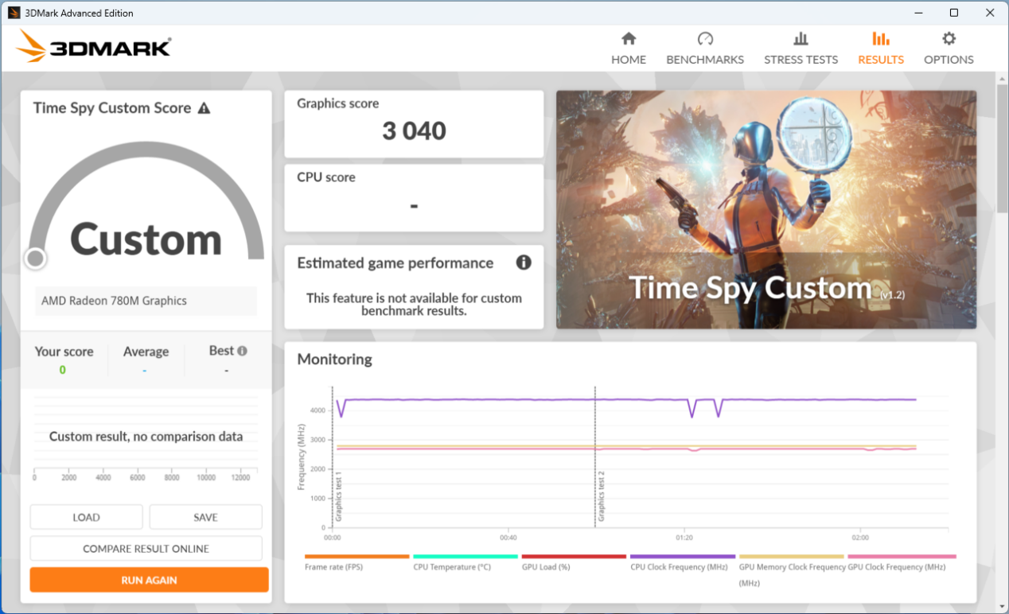Click the 3DMark icon in the title bar
Screen dimensions: 1009x614
pyautogui.click(x=13, y=12)
